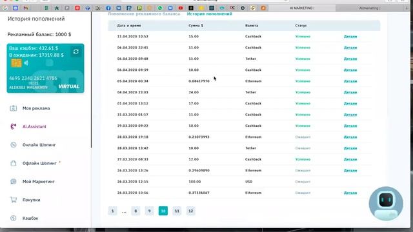
Task: Open the Покупки menu item
Action: click(x=32, y=200)
